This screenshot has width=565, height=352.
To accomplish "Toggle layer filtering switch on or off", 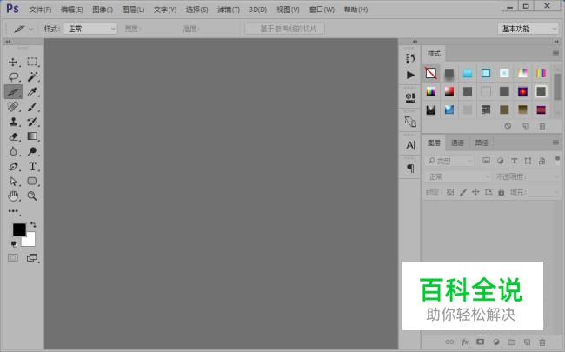I will point(557,160).
